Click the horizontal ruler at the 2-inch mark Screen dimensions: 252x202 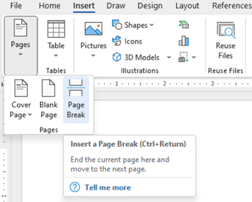click(x=165, y=83)
